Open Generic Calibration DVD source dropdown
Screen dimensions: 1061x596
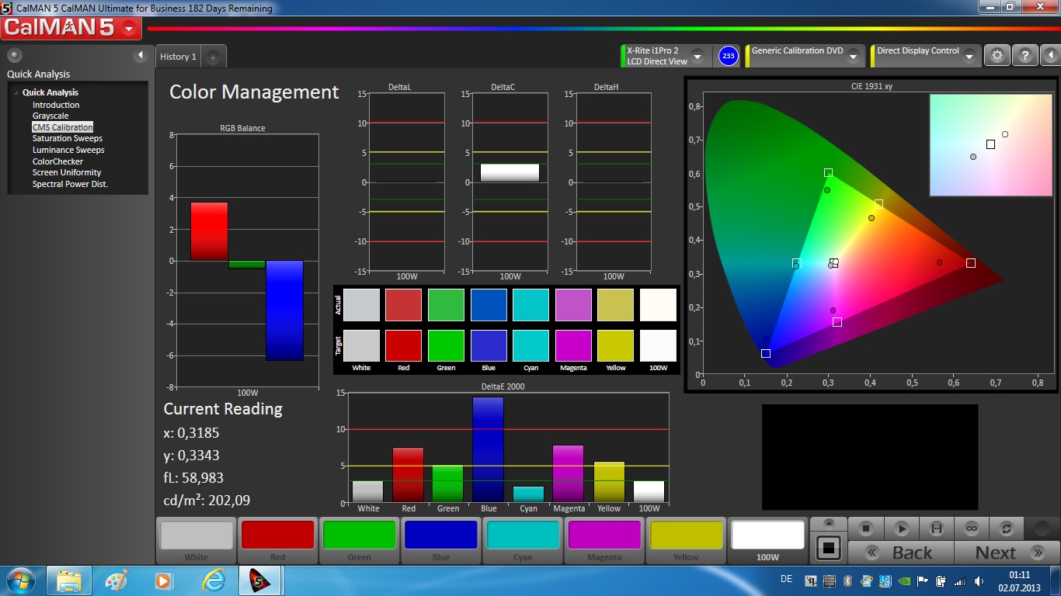click(x=853, y=56)
